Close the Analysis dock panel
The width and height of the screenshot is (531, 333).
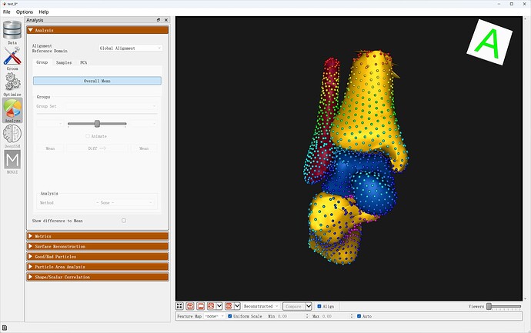point(166,20)
